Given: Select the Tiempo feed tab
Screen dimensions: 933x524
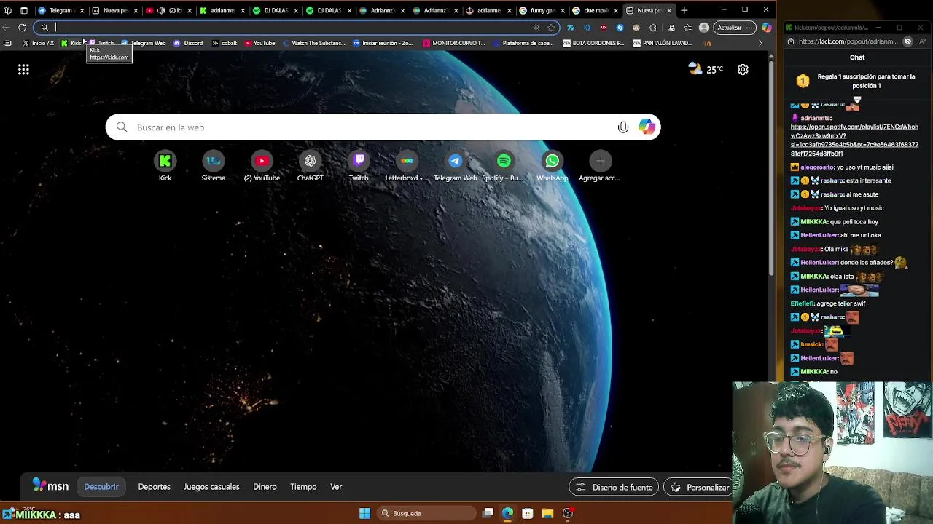Looking at the screenshot, I should [x=303, y=487].
